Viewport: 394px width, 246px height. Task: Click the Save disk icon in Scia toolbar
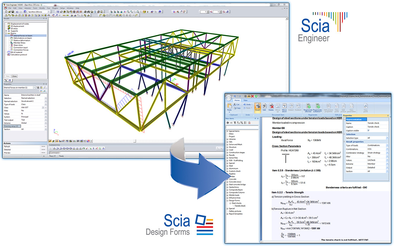(x=13, y=12)
